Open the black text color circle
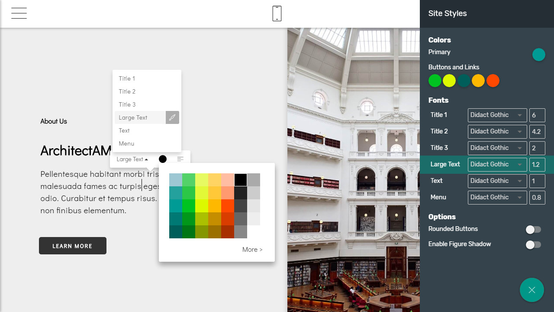The image size is (554, 312). 163,159
